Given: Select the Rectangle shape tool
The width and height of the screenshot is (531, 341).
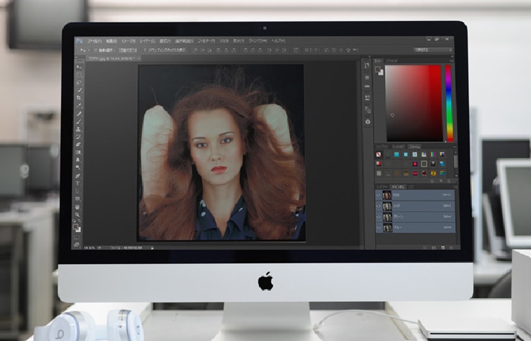Looking at the screenshot, I should pyautogui.click(x=79, y=199).
